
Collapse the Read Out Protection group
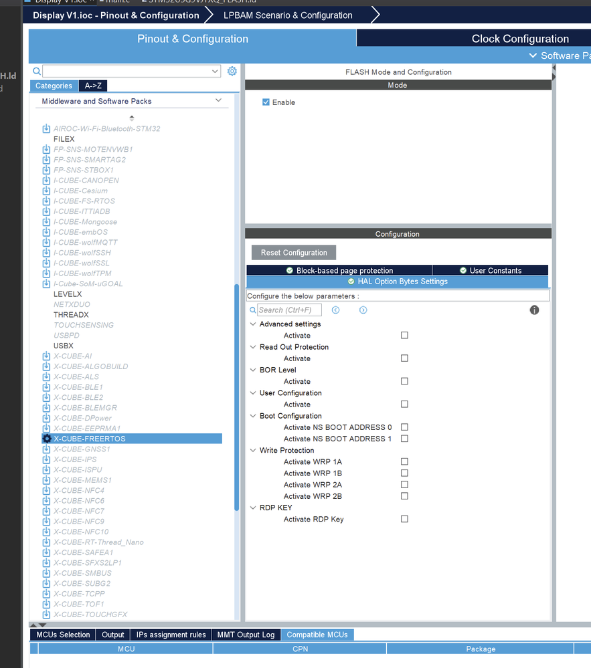[x=253, y=347]
